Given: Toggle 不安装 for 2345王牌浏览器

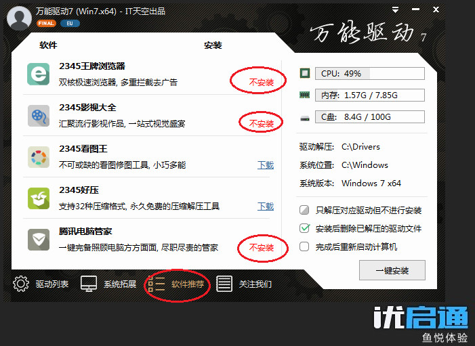Looking at the screenshot, I should click(x=261, y=83).
